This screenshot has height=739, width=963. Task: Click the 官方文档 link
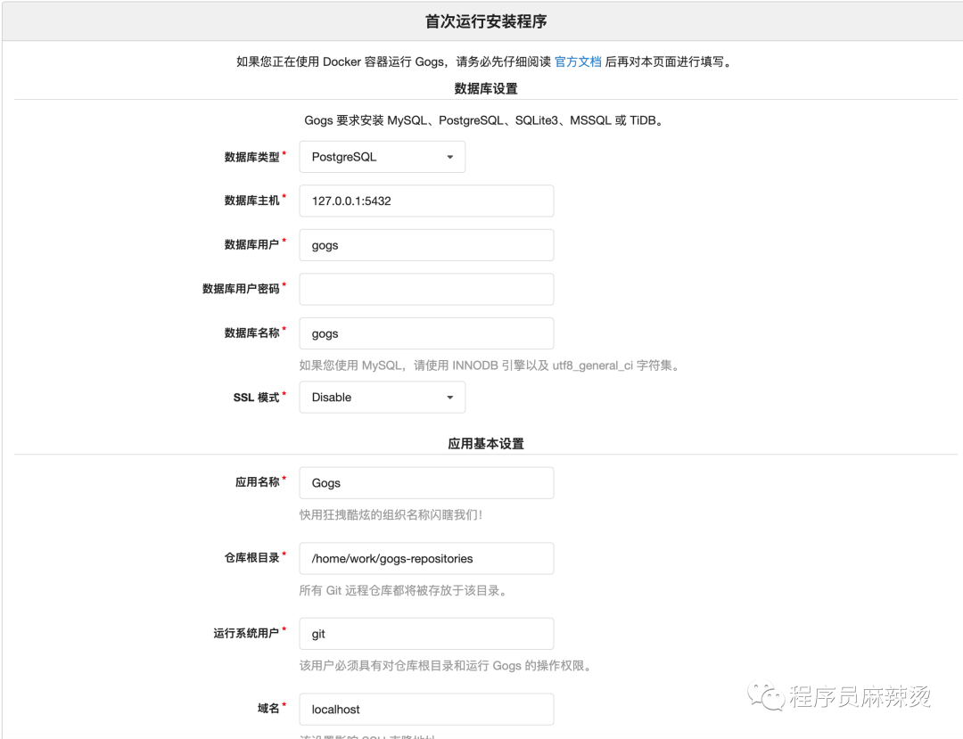coord(578,62)
